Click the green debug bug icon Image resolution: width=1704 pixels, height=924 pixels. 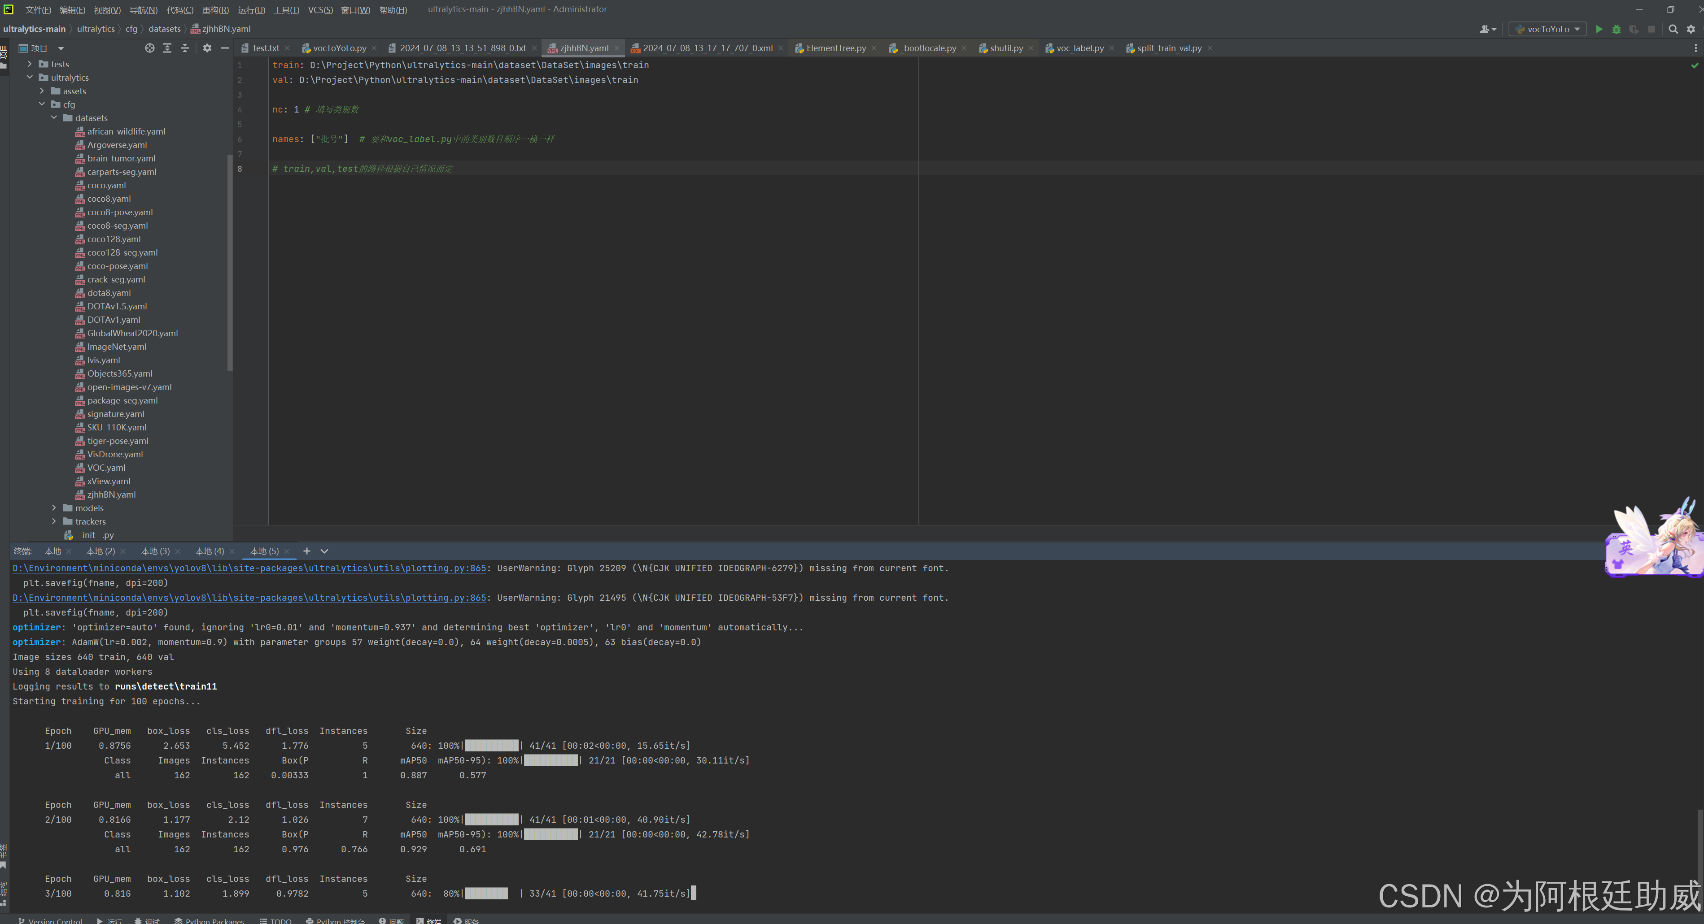click(x=1616, y=29)
